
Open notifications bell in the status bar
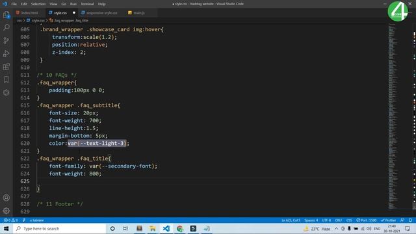[x=410, y=220]
